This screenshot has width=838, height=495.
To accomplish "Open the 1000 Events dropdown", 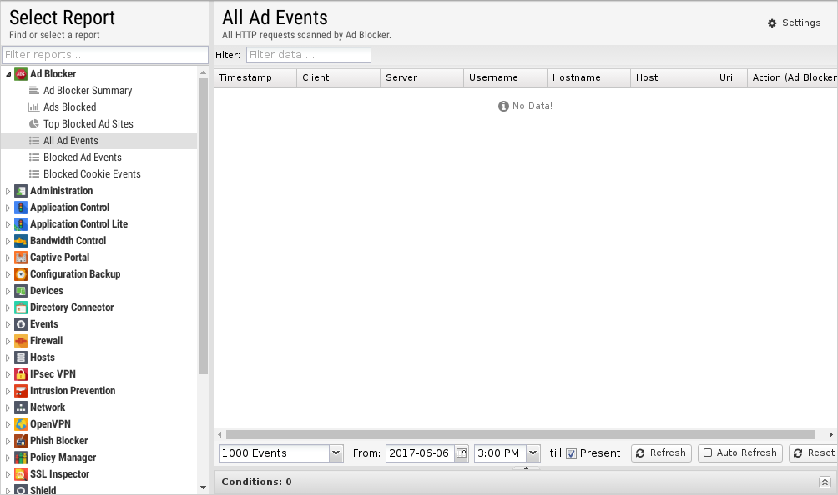I will point(336,453).
